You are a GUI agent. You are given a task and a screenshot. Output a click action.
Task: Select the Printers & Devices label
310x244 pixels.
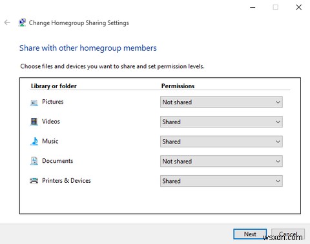pos(67,181)
